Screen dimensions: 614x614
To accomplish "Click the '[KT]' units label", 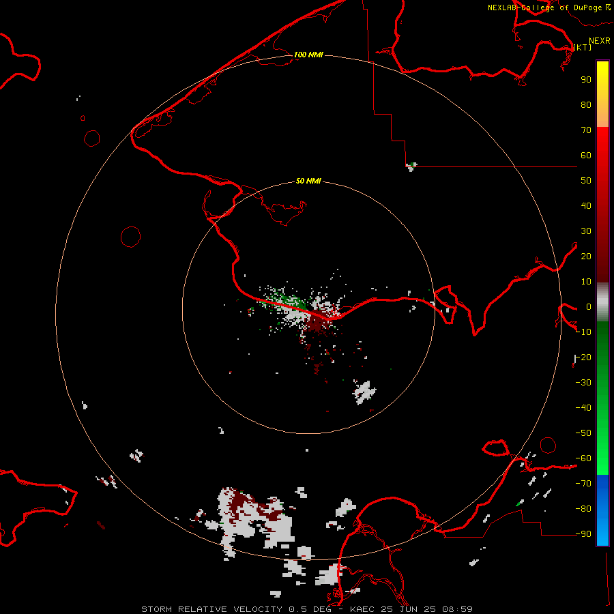I will point(583,47).
